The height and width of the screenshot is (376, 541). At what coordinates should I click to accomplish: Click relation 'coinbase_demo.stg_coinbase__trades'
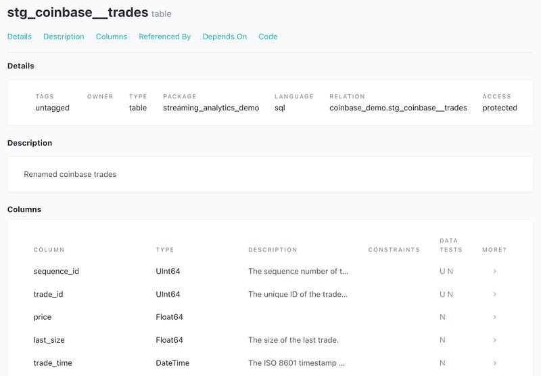coord(398,108)
